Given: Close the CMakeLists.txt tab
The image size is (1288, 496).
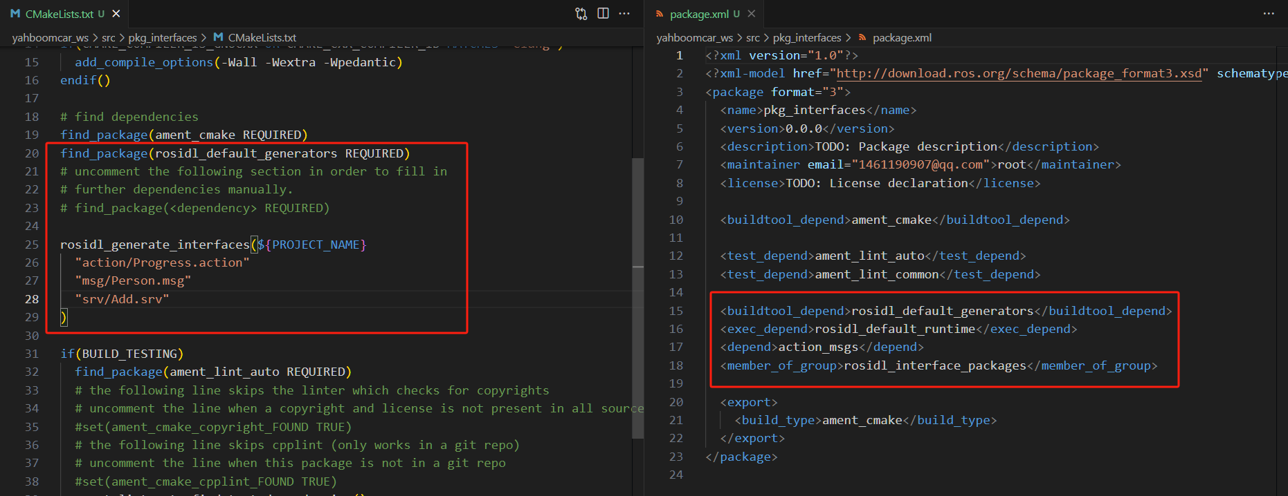Looking at the screenshot, I should (x=116, y=14).
